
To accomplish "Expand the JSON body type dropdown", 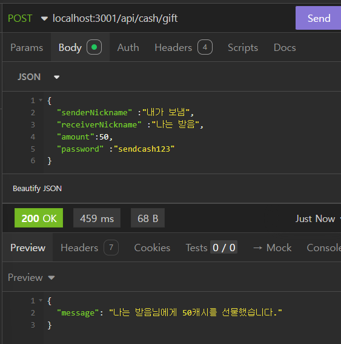I will (39, 77).
